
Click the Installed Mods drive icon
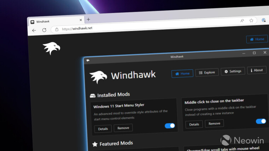click(93, 96)
